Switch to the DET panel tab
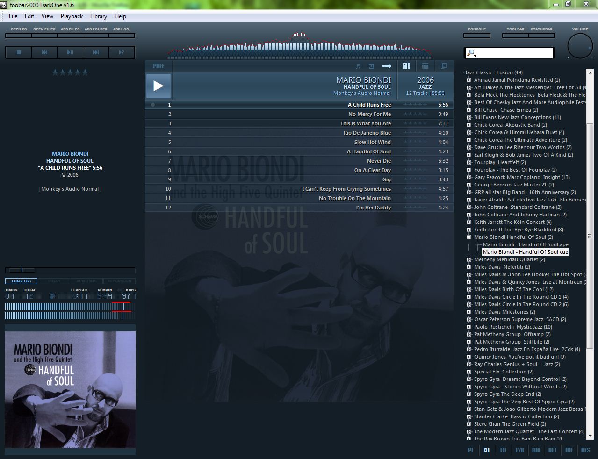598x459 pixels. [553, 450]
